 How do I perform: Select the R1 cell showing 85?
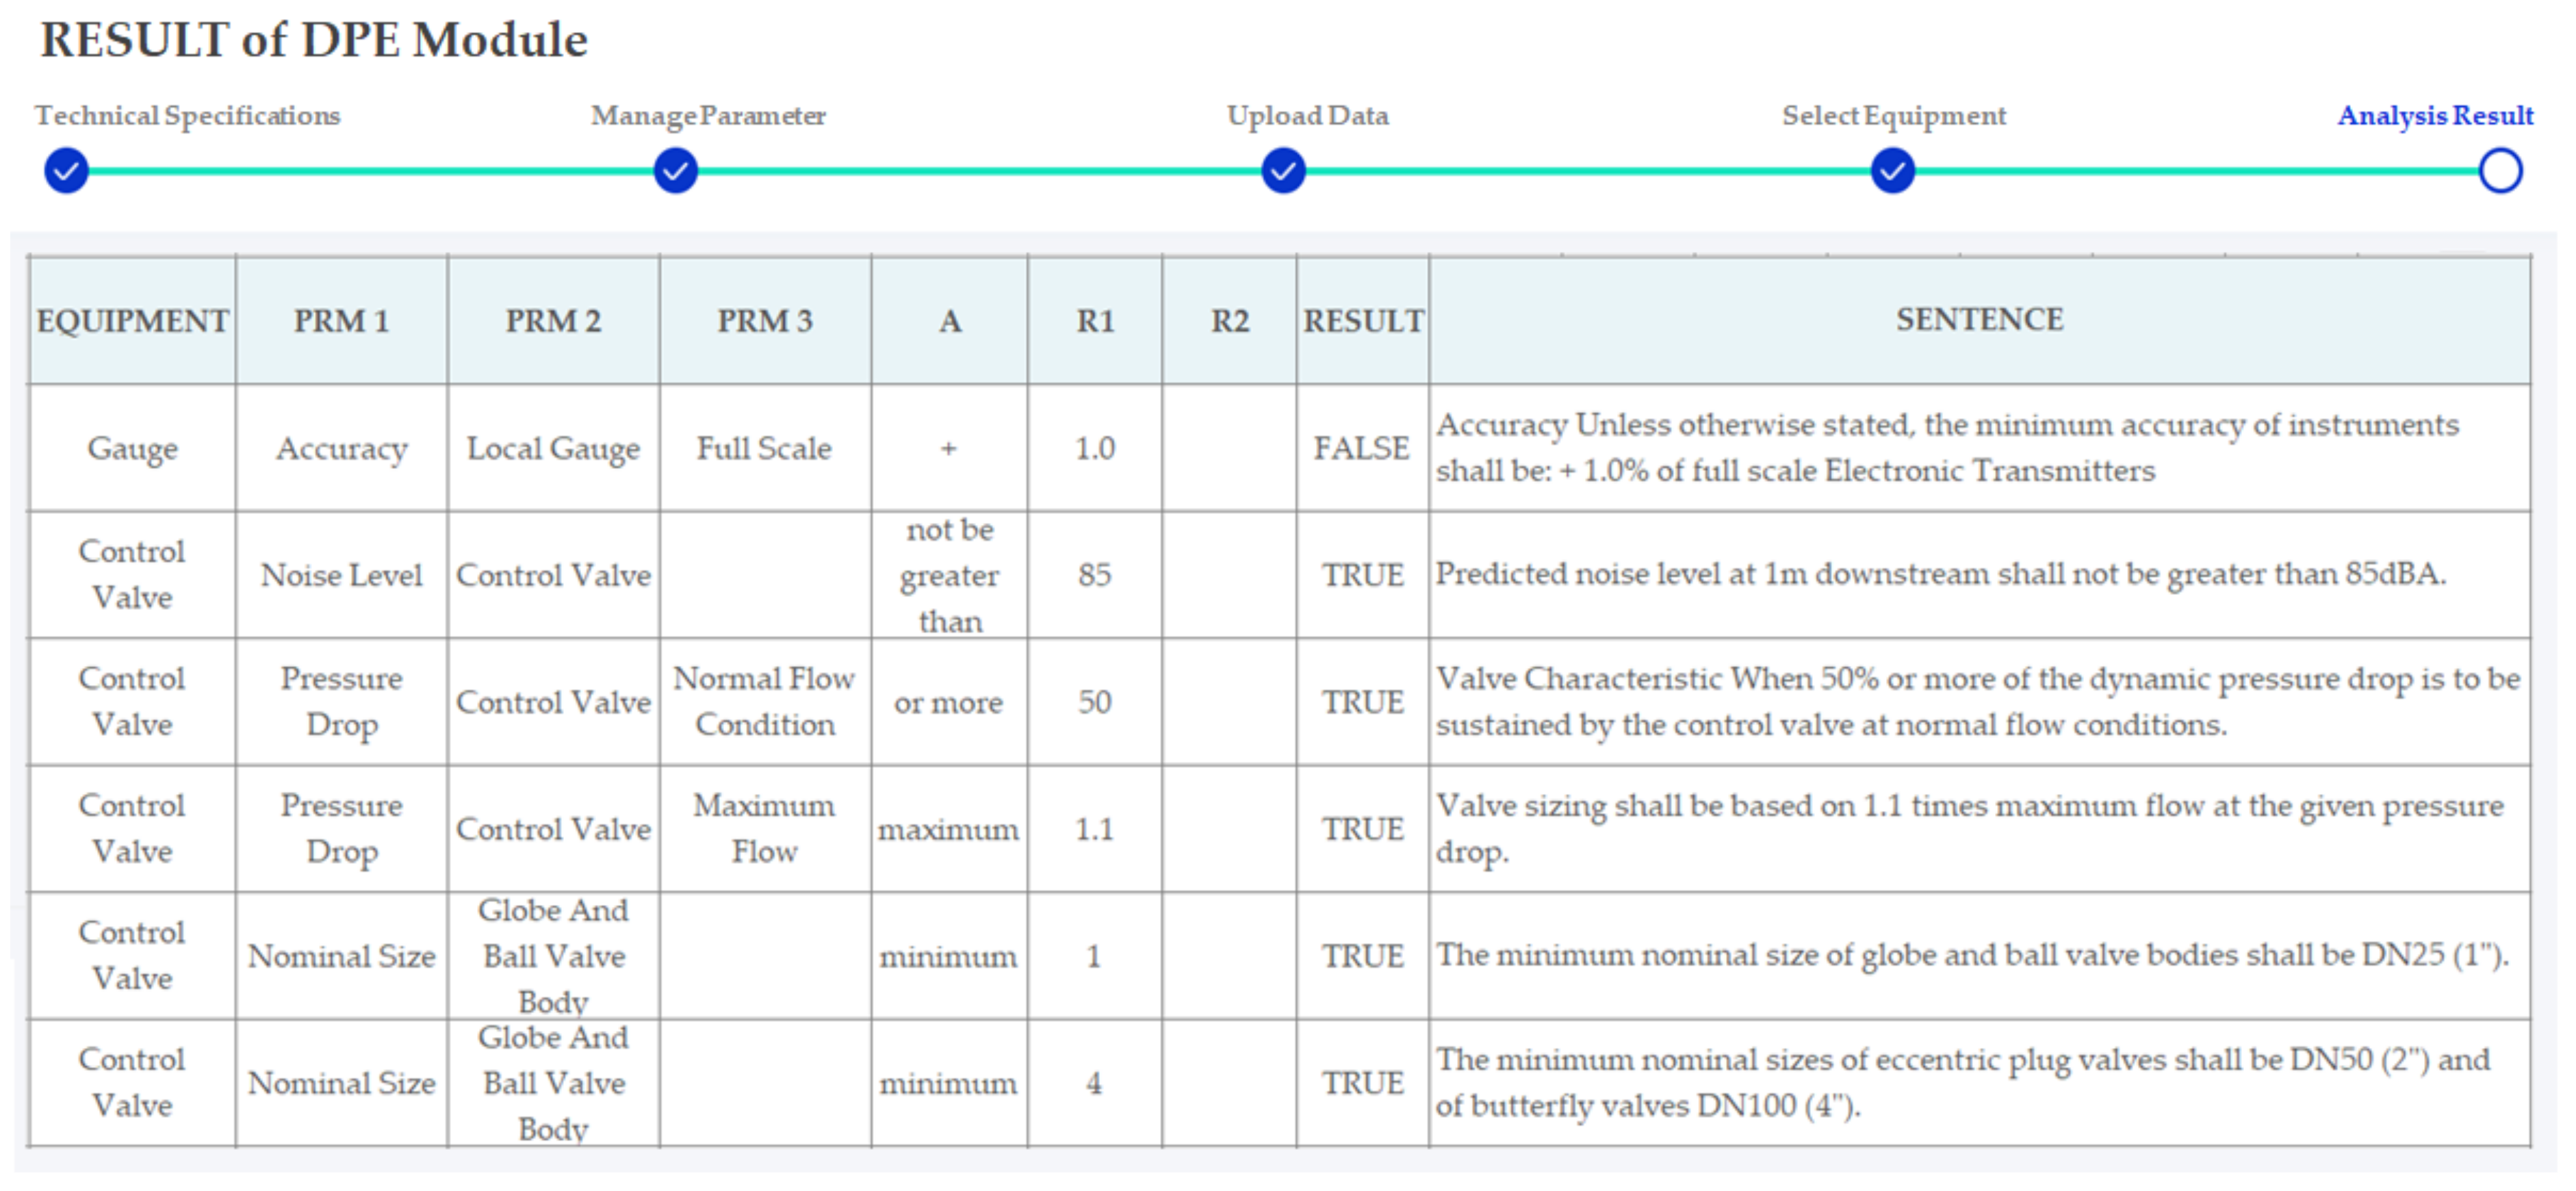1094,575
